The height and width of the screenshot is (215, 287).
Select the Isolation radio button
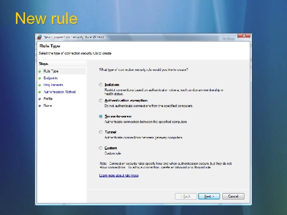(101, 85)
